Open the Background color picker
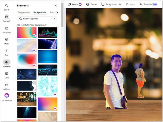The image size is (163, 122). click(x=111, y=4)
